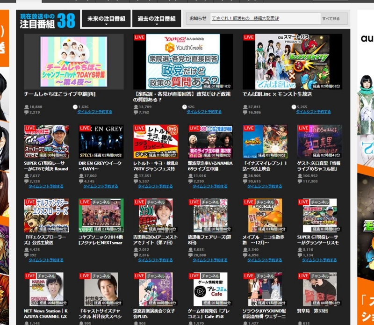Open イナズマイレブン screening thumbnail
The height and width of the screenshot is (325, 374).
tap(265, 142)
